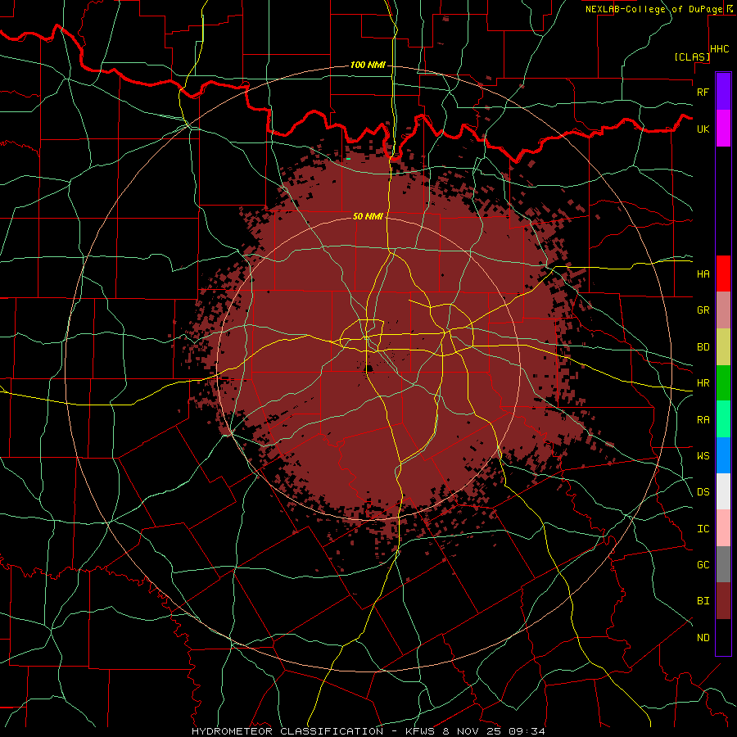Pick the mint green RA legend swatch
737x737 pixels.
tap(723, 419)
